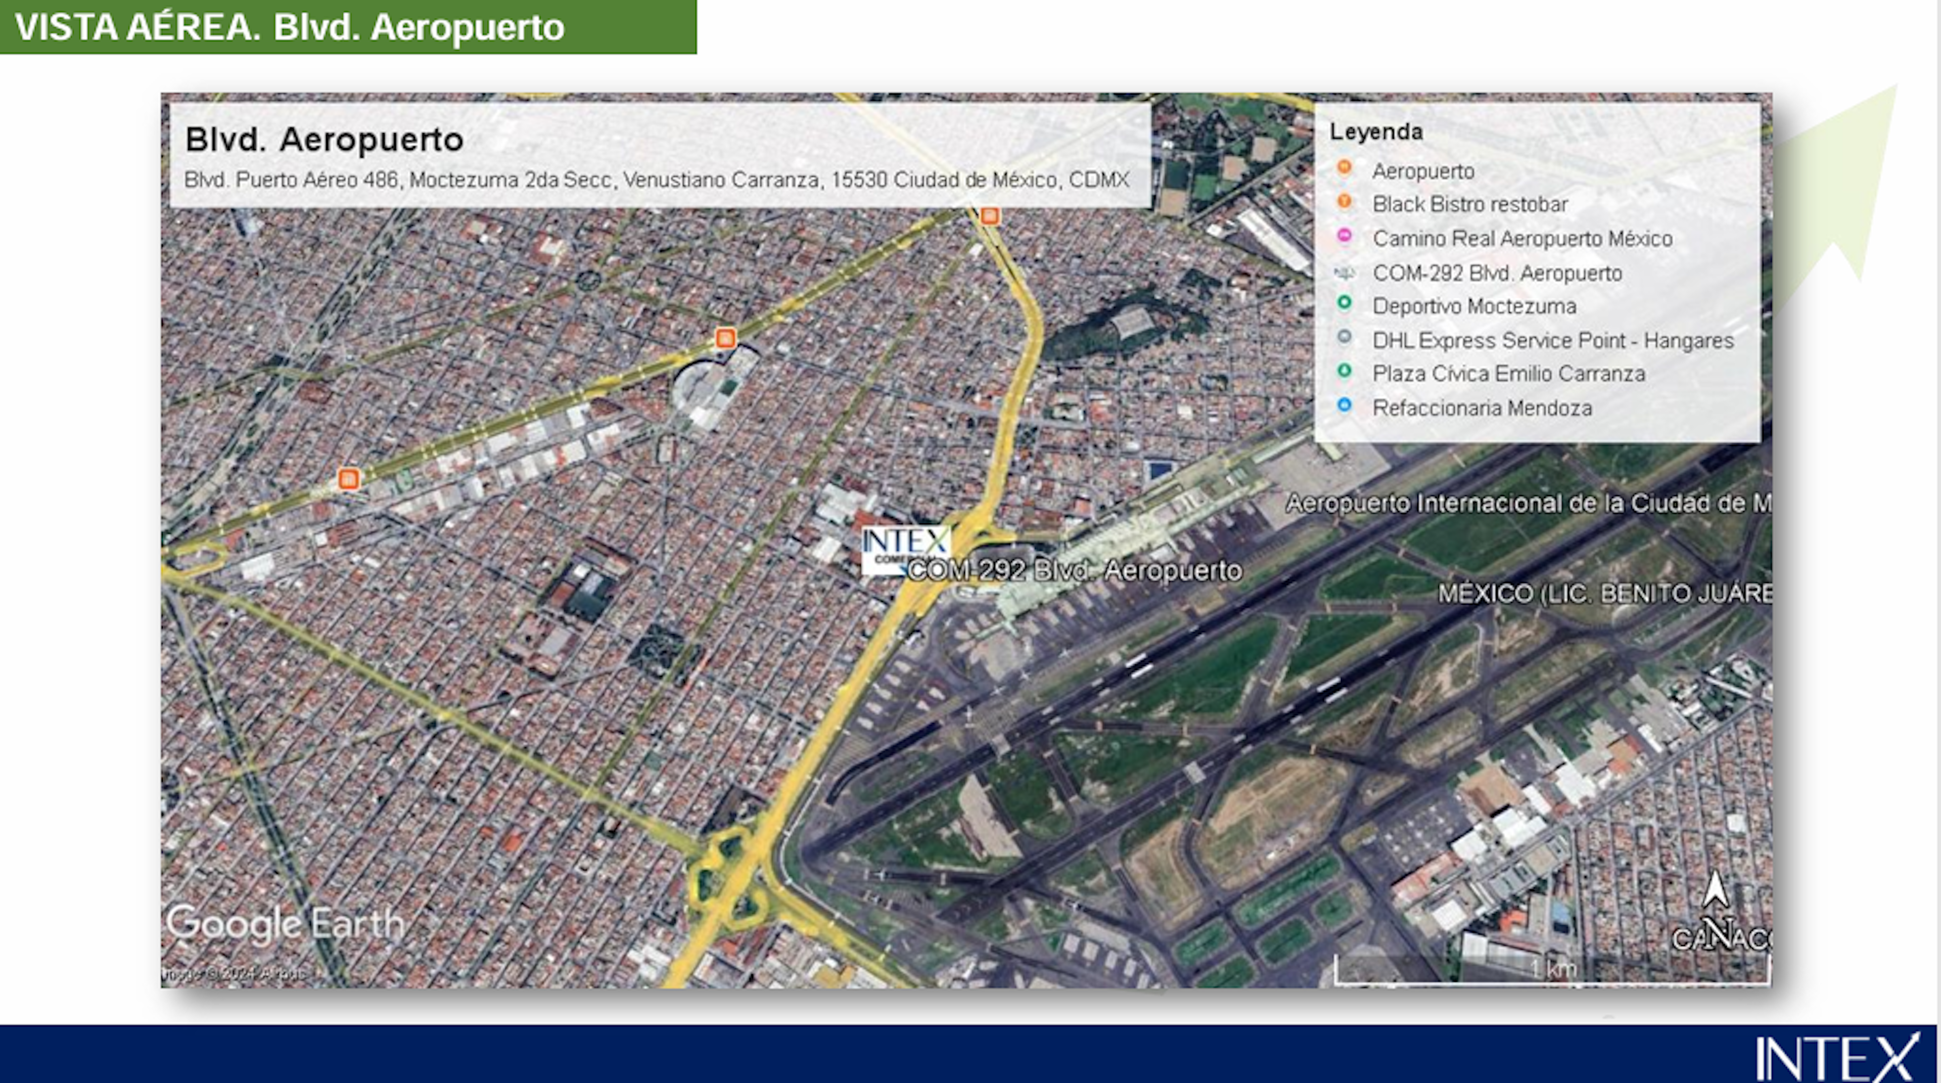
Task: Click the 'MÉXICO (LIC. BENITO JUÁRE' map label
Action: point(1605,593)
